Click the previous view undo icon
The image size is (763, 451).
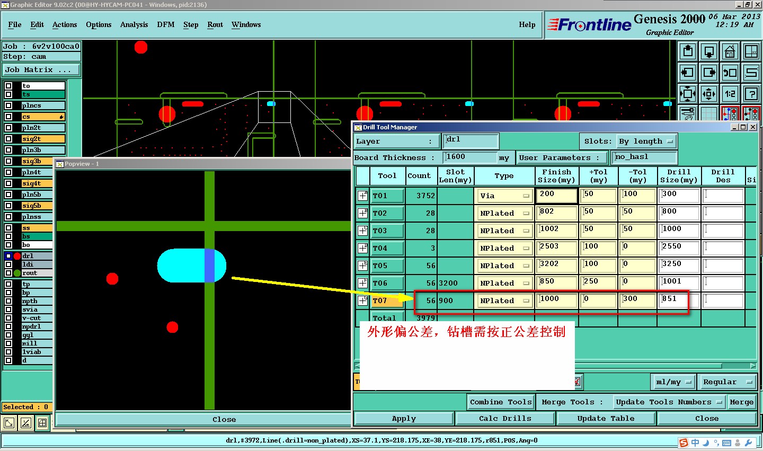pos(730,73)
